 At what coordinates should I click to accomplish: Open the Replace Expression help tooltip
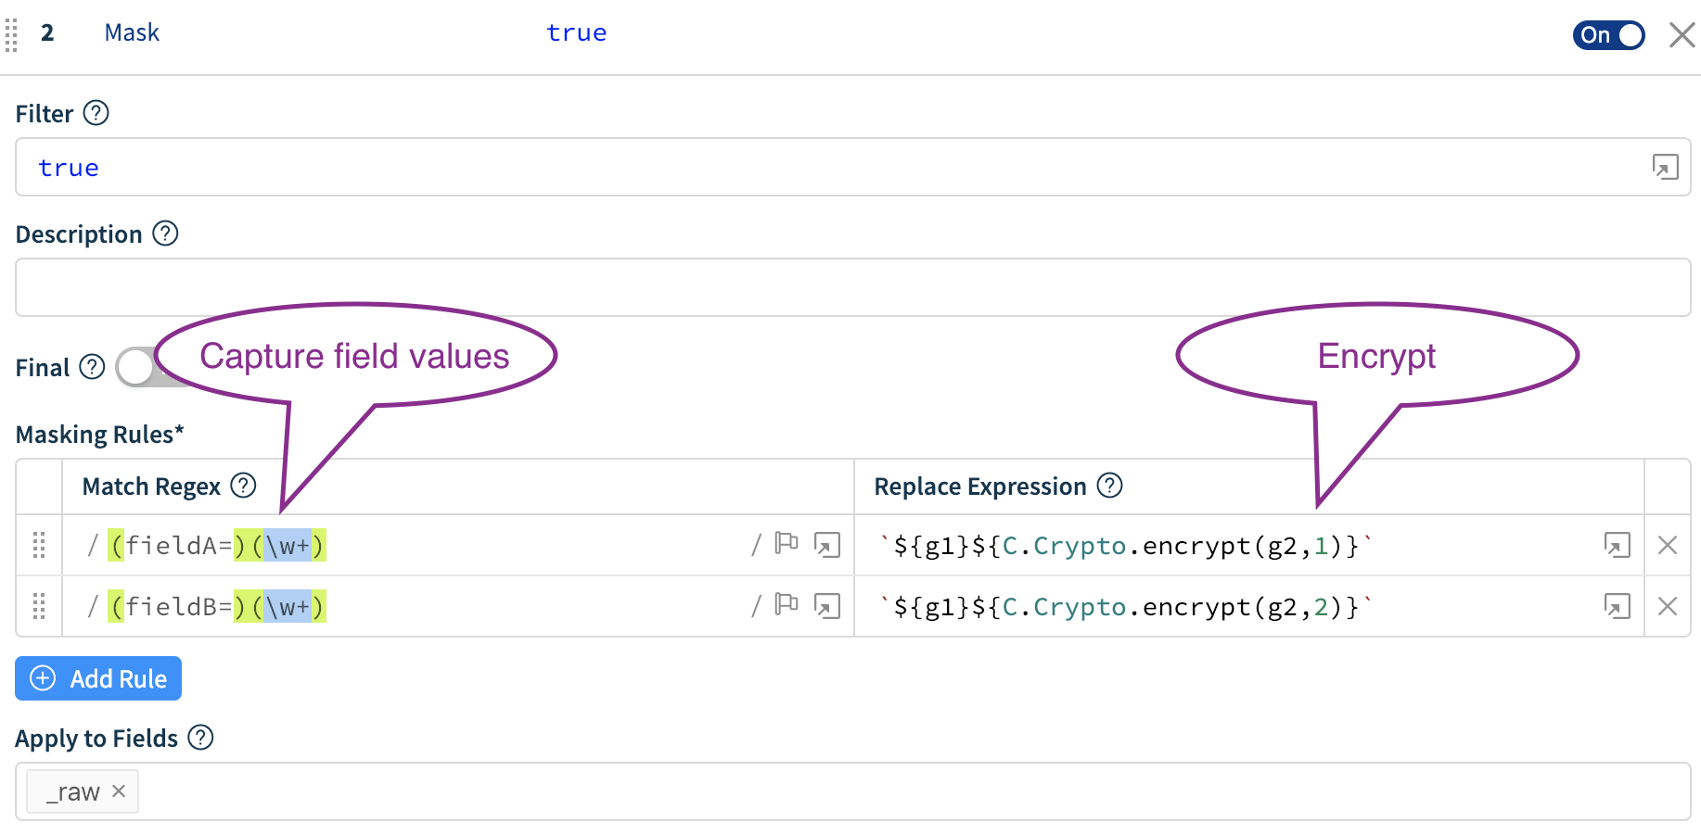click(1108, 486)
